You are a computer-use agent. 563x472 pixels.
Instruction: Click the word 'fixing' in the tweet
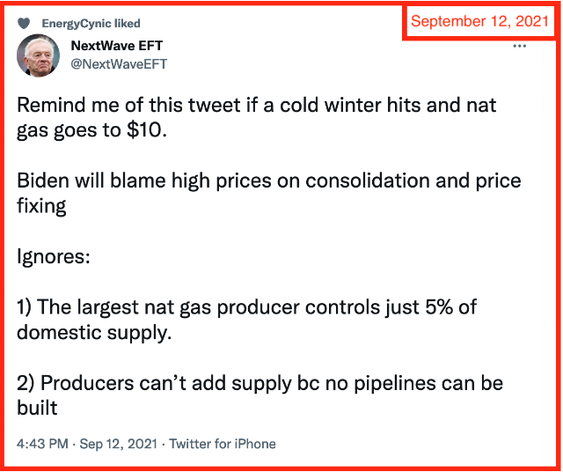pos(41,206)
